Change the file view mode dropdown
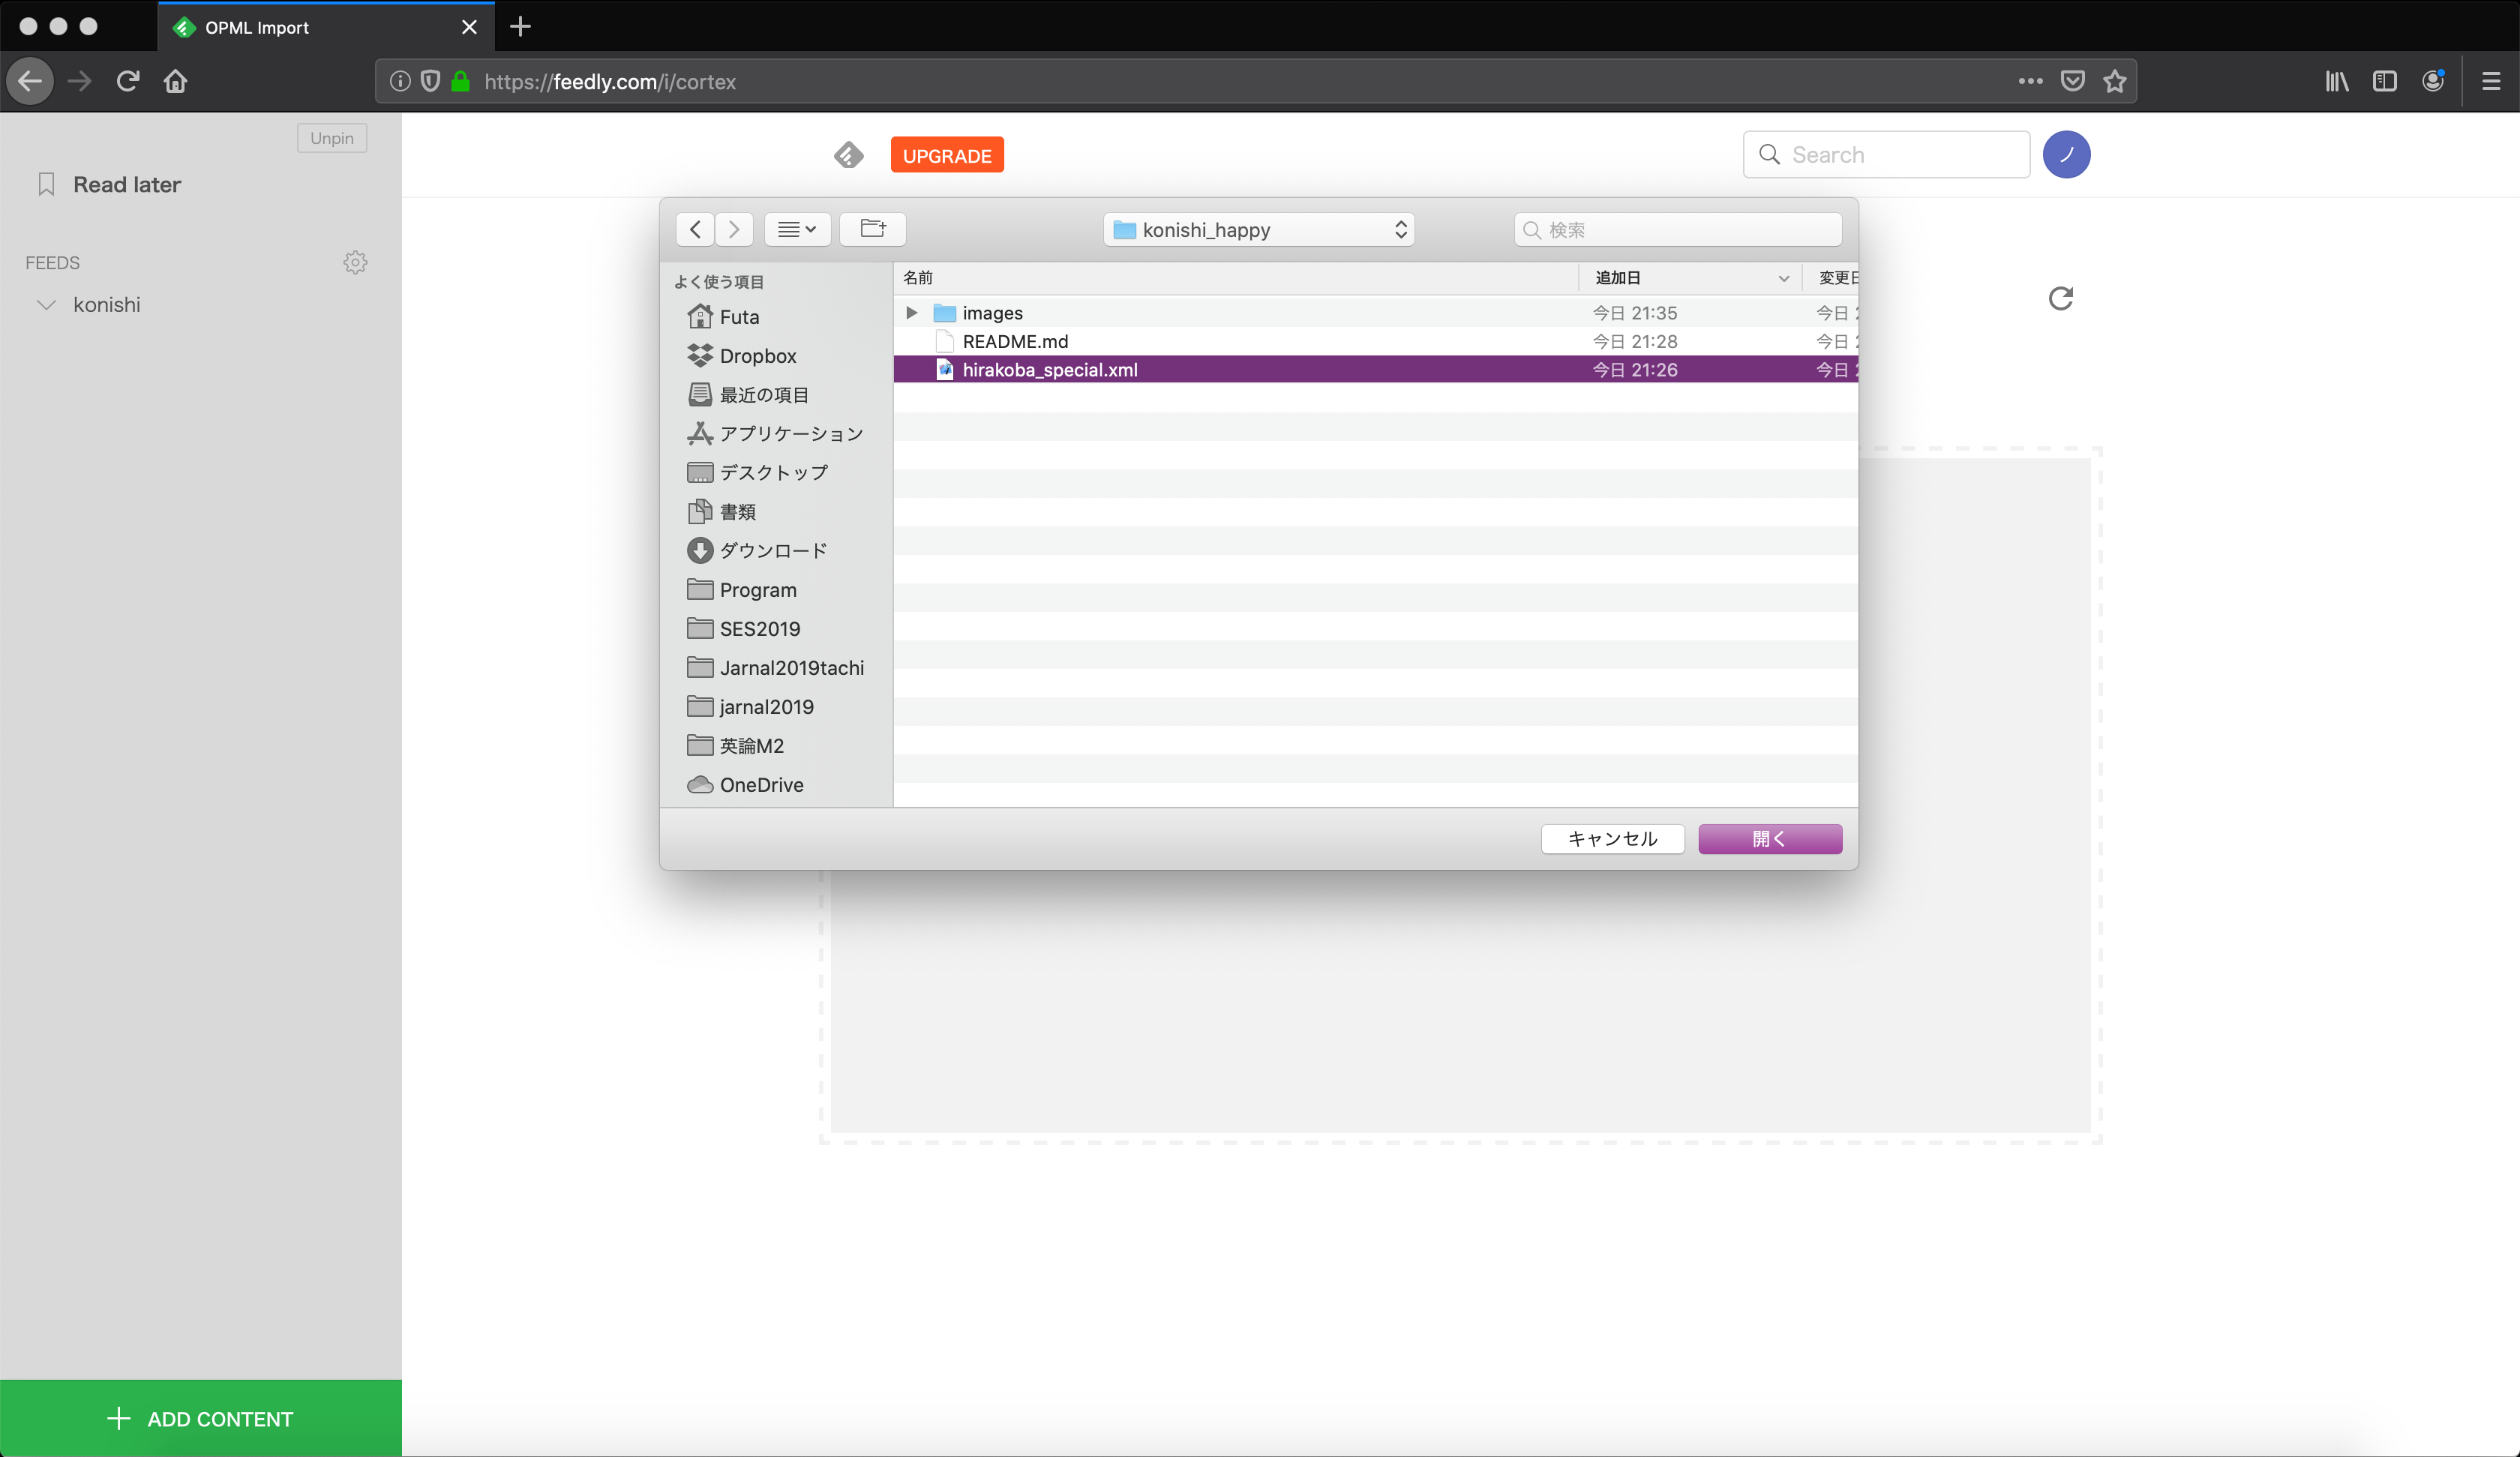The height and width of the screenshot is (1457, 2520). [797, 229]
